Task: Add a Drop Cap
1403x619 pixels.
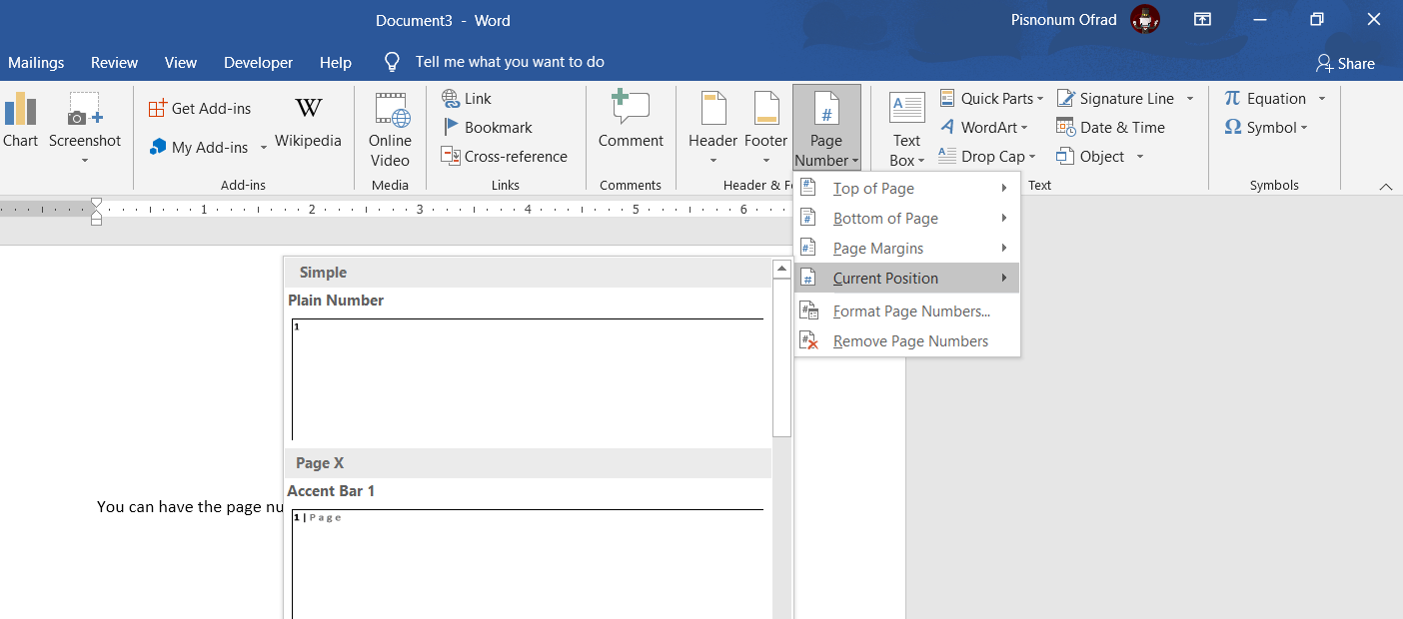Action: pyautogui.click(x=986, y=156)
